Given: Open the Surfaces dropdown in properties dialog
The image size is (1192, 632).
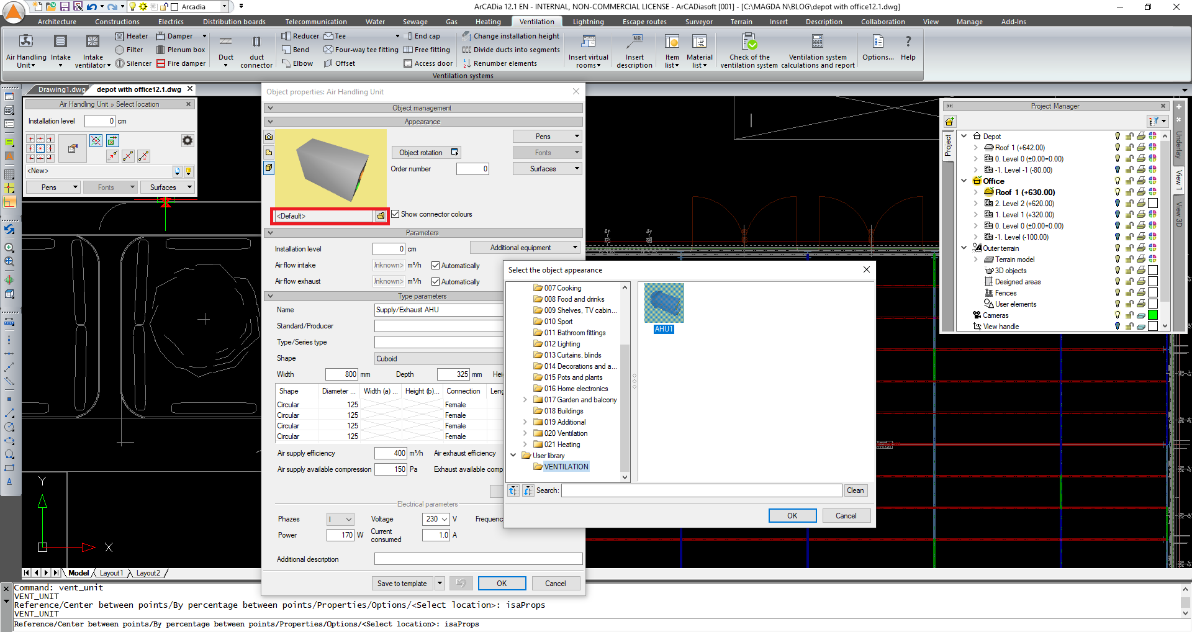Looking at the screenshot, I should tap(547, 169).
